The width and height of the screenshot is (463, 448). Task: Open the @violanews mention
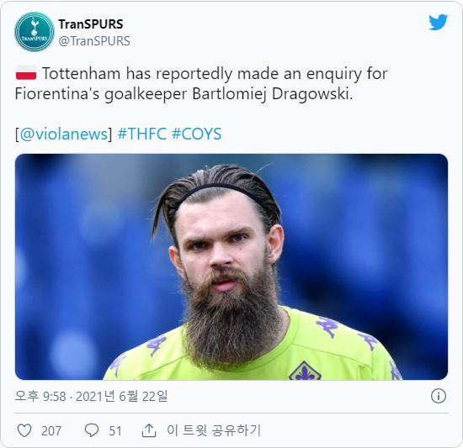63,134
